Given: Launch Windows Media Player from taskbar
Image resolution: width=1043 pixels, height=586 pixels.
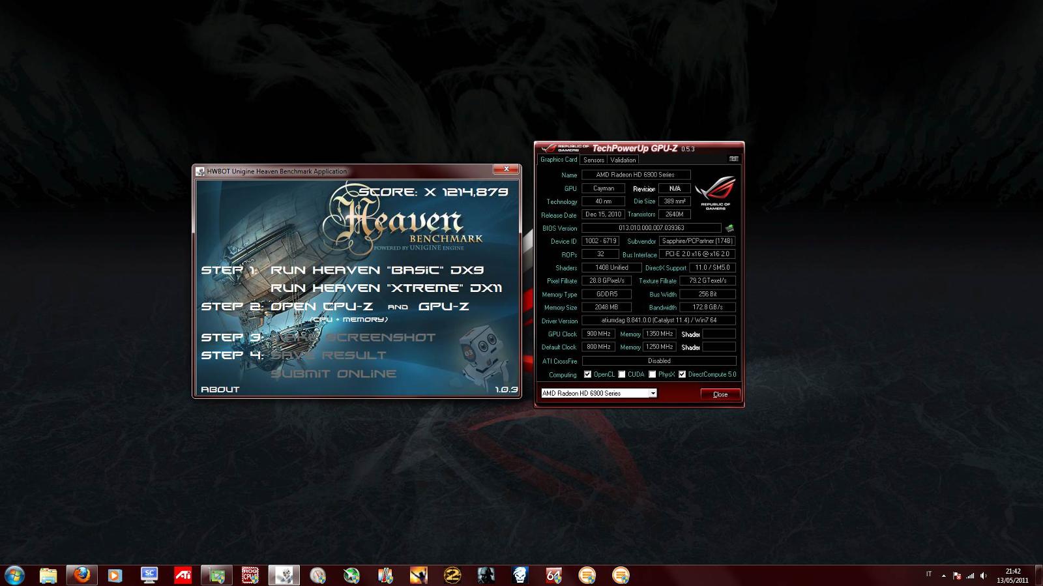Looking at the screenshot, I should click(x=115, y=575).
